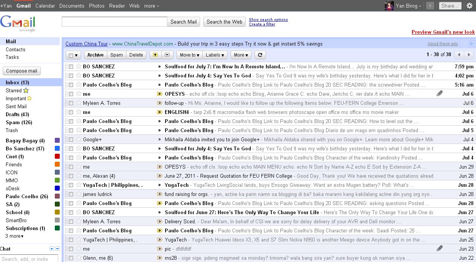Click orange color swatch for Friends label
This screenshot has height=262, width=476.
57,164
